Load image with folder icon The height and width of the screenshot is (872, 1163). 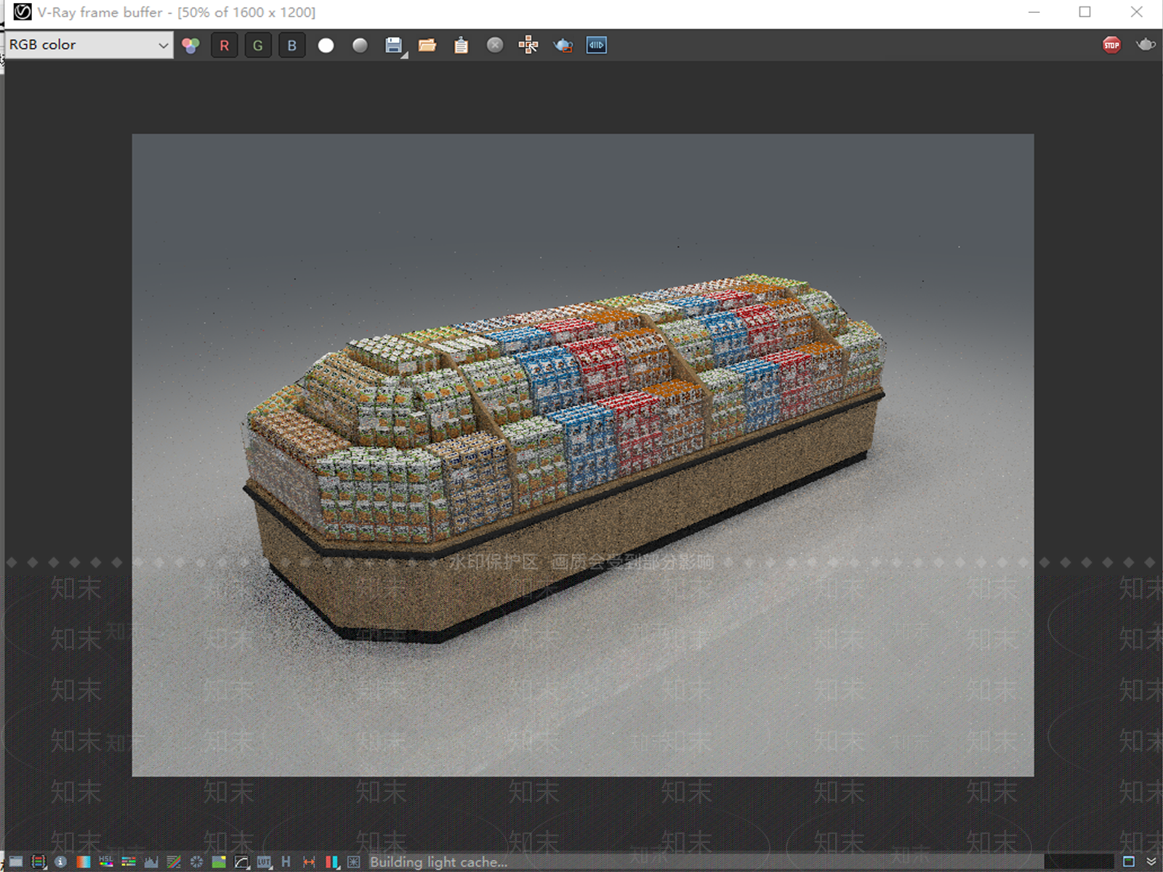click(x=427, y=45)
